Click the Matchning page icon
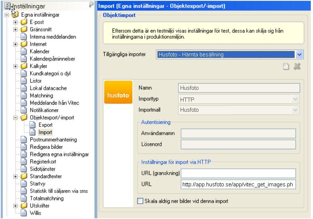 click(24, 95)
